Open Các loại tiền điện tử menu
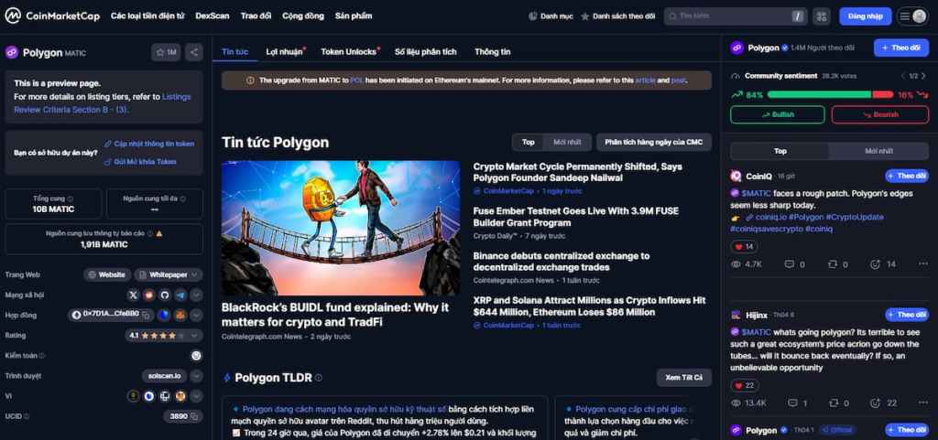Image resolution: width=938 pixels, height=440 pixels. pos(147,16)
